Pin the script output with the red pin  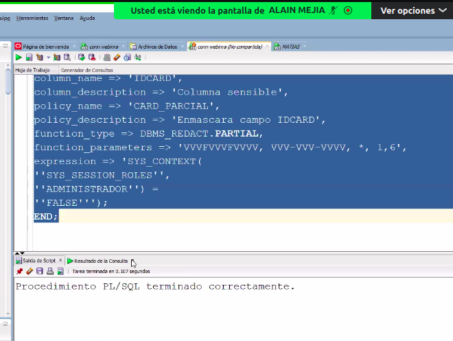[x=19, y=272]
